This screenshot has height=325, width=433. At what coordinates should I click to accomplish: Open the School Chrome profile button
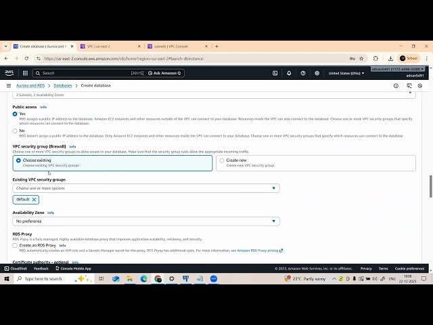click(x=409, y=58)
